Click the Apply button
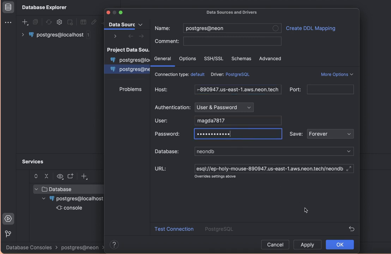391x254 pixels. coord(307,244)
